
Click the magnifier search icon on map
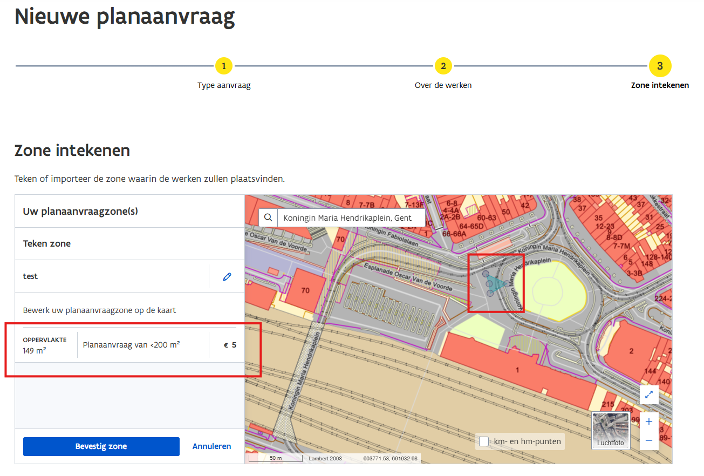pos(268,218)
